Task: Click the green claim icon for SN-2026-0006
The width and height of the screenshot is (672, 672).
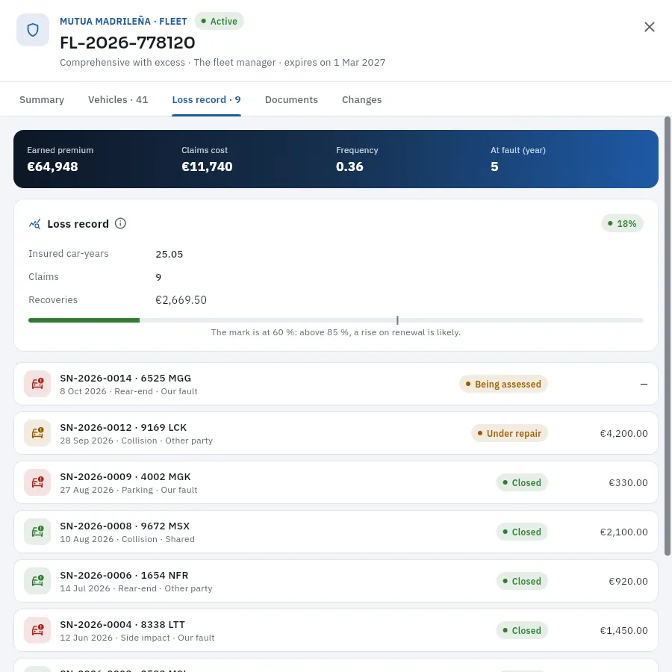Action: [x=37, y=581]
